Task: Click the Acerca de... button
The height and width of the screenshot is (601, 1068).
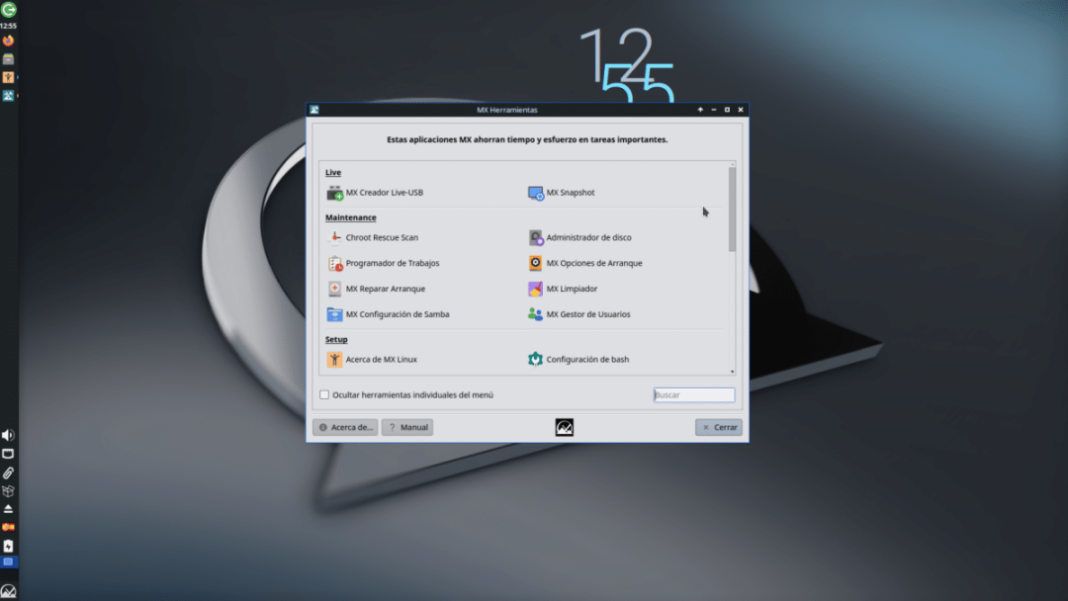Action: (x=345, y=427)
